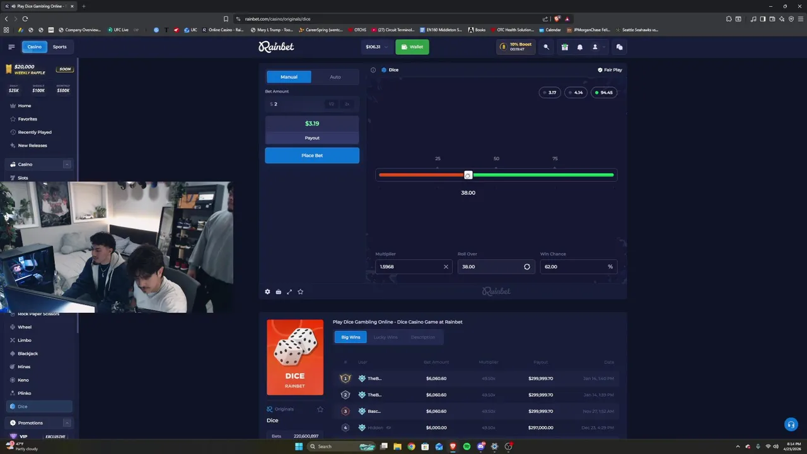
Task: Open Blackjack in the sidebar
Action: click(28, 354)
